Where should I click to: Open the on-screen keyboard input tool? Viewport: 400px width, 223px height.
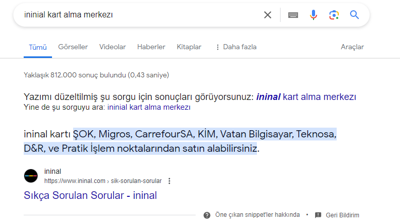[293, 15]
